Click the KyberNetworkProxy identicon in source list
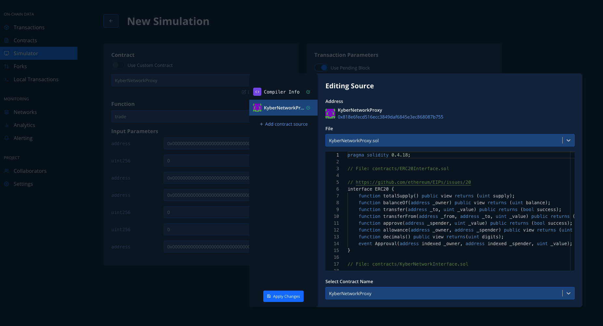The height and width of the screenshot is (326, 603). [x=257, y=108]
